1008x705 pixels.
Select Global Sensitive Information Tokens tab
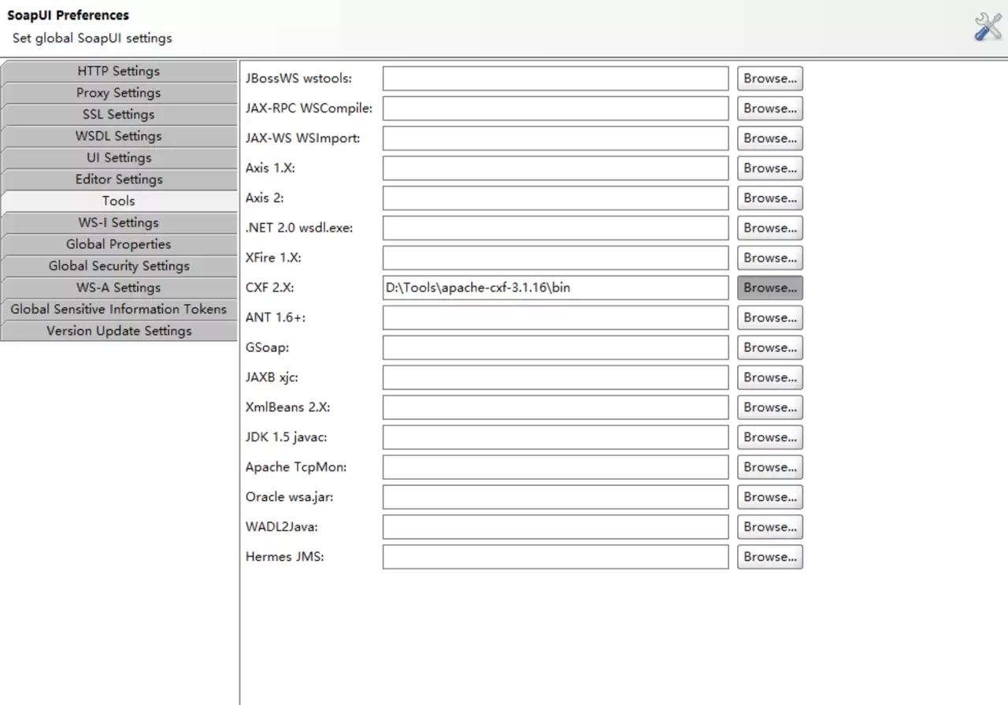tap(118, 310)
